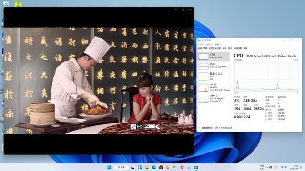The height and width of the screenshot is (171, 305).
Task: Open the notification center icon
Action: pyautogui.click(x=301, y=167)
